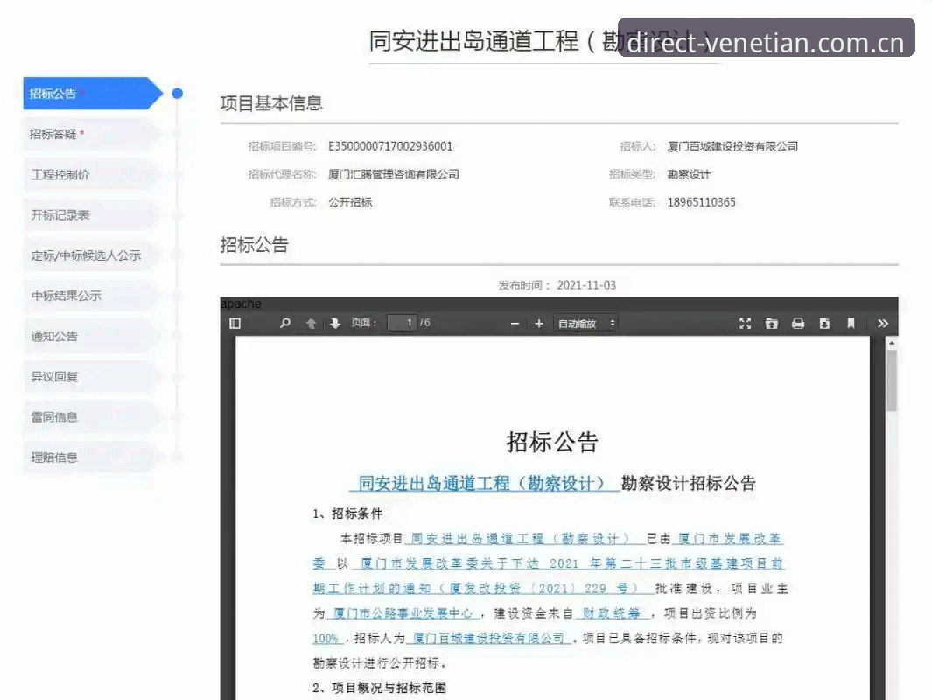Open the 通知公告 tab
Screen dimensions: 932x700
[x=92, y=336]
